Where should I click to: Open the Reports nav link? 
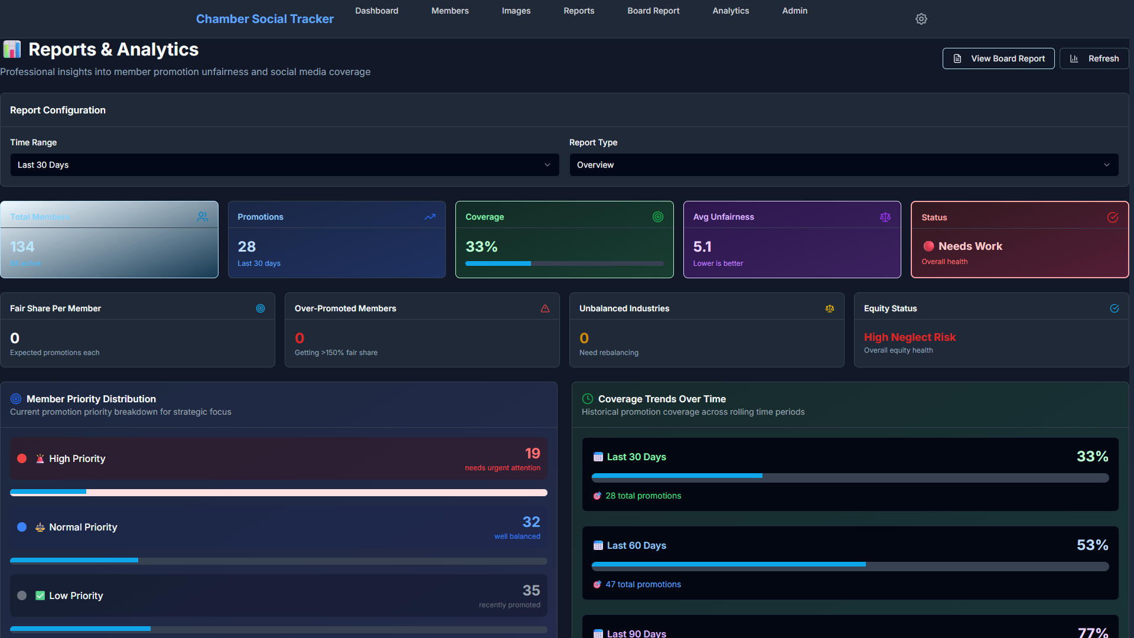(579, 11)
